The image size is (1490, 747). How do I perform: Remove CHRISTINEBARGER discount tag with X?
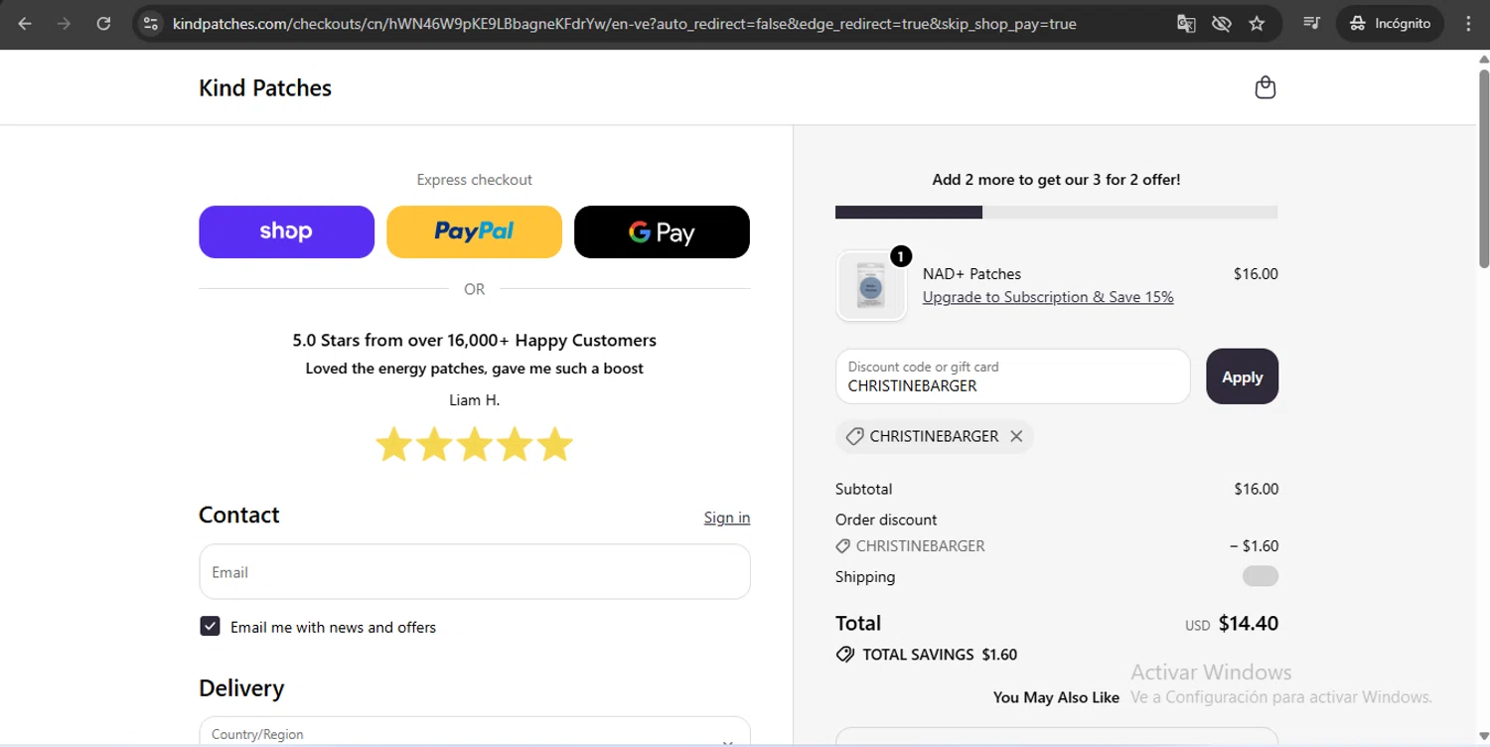point(1016,436)
